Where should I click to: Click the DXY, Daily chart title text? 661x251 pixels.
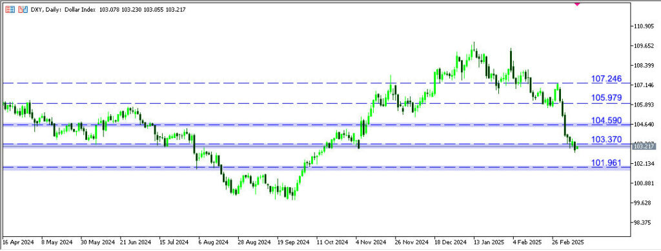tap(46, 9)
